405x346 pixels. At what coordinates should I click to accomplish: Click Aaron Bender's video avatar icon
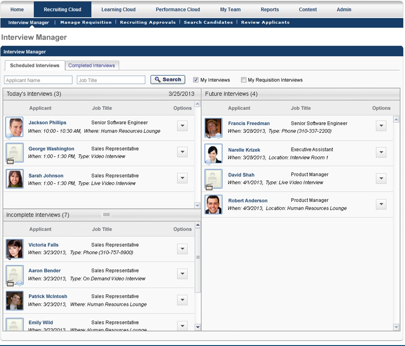tap(14, 275)
